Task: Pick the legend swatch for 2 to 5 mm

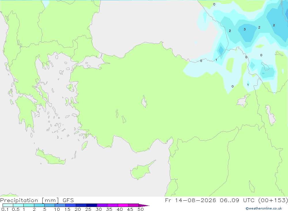Action: coord(39,205)
